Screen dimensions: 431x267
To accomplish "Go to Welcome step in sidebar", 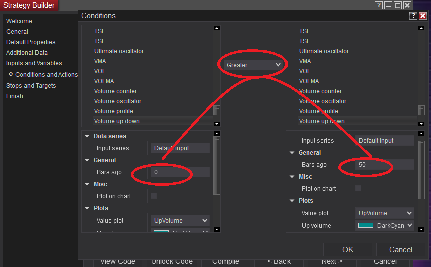I will tap(19, 21).
